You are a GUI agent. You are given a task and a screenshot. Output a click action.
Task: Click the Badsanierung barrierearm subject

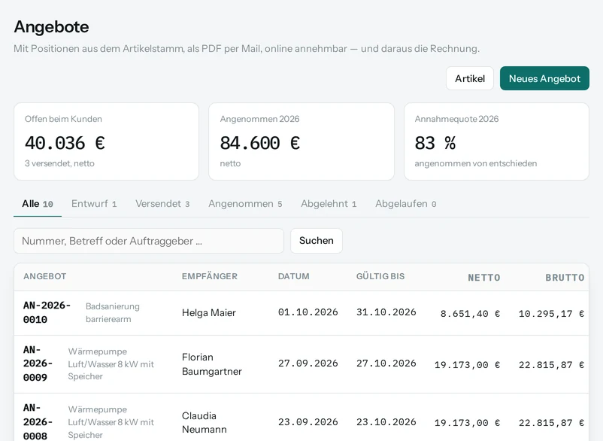pos(113,312)
